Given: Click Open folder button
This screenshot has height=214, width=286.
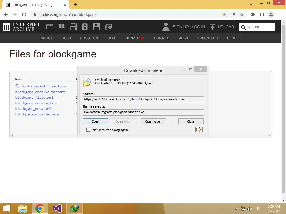Looking at the screenshot, I should (x=153, y=121).
